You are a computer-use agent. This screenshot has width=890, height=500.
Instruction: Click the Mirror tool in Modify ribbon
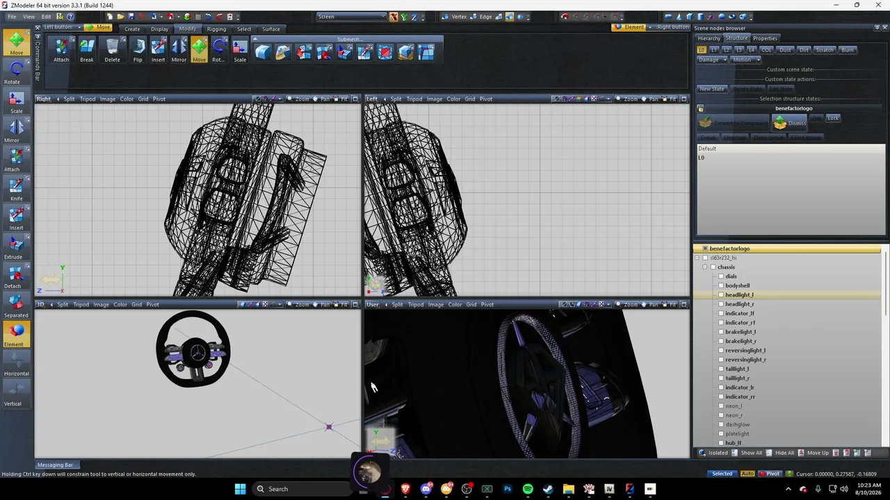point(179,50)
